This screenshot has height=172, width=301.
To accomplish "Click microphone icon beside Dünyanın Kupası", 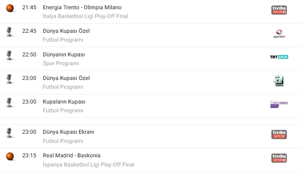I will (x=10, y=55).
